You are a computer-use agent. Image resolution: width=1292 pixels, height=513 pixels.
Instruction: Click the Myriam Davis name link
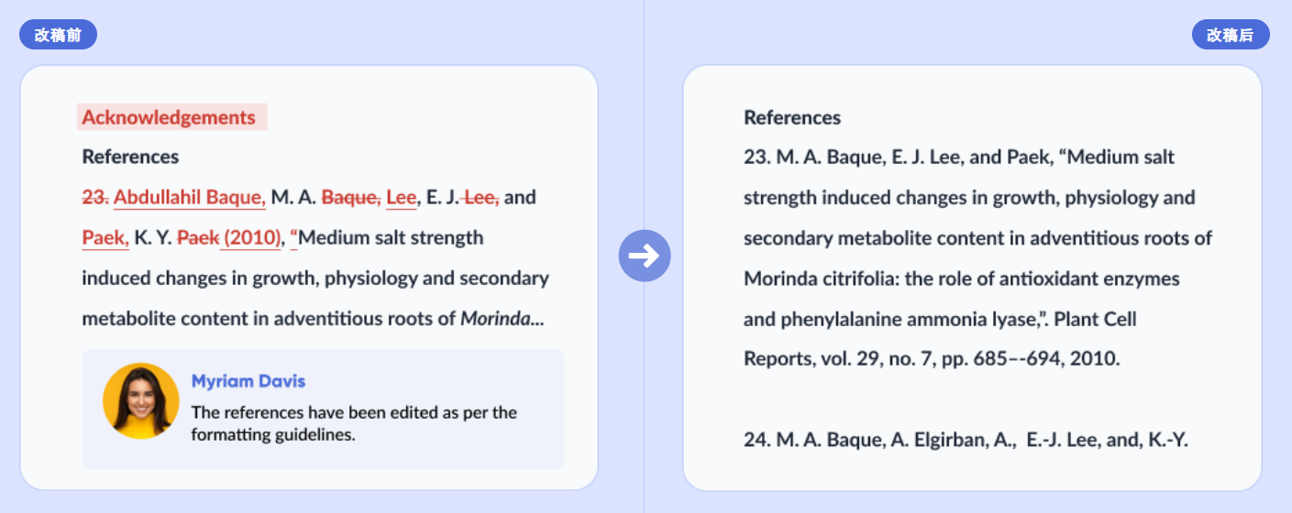[248, 381]
